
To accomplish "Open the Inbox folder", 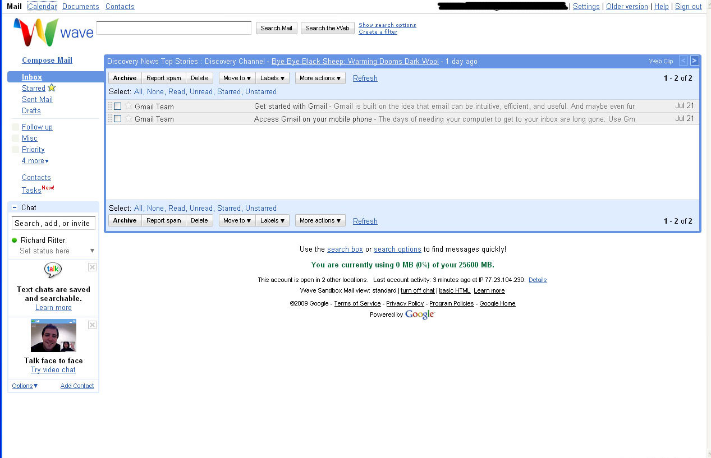I will [x=32, y=77].
